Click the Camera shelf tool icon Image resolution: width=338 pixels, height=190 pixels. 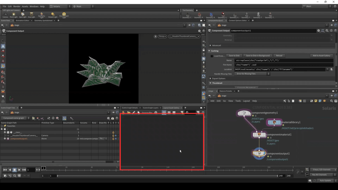point(5,15)
